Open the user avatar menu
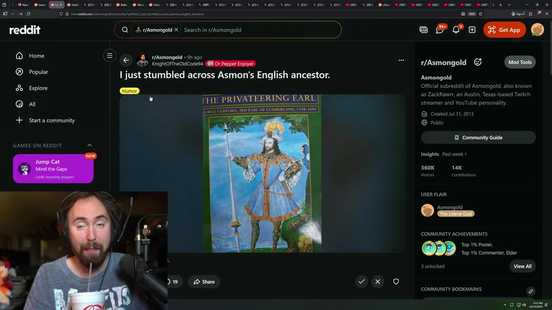The width and height of the screenshot is (552, 310). click(x=537, y=30)
